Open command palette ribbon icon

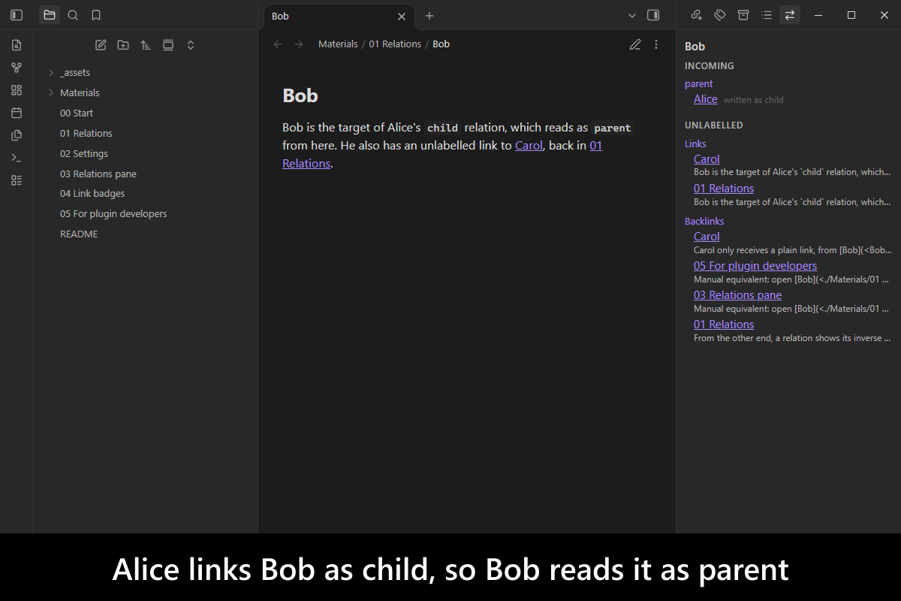[17, 158]
